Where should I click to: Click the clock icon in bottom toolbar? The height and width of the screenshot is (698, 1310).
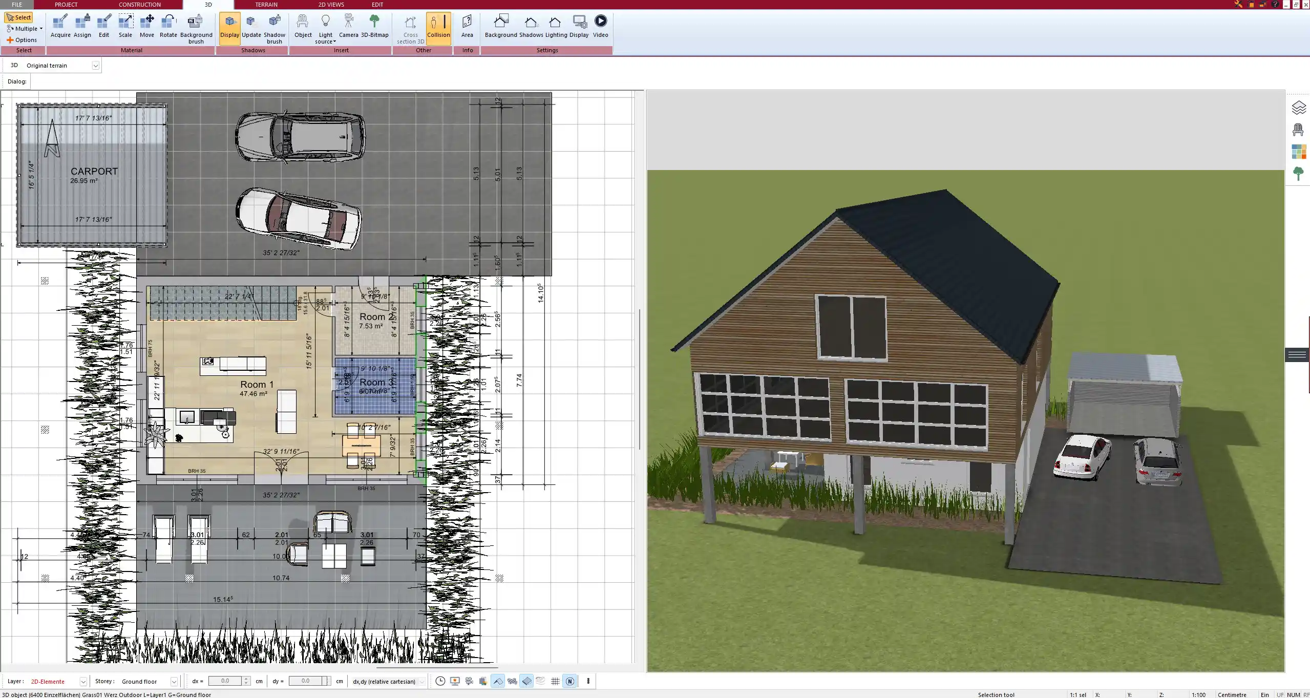click(440, 681)
